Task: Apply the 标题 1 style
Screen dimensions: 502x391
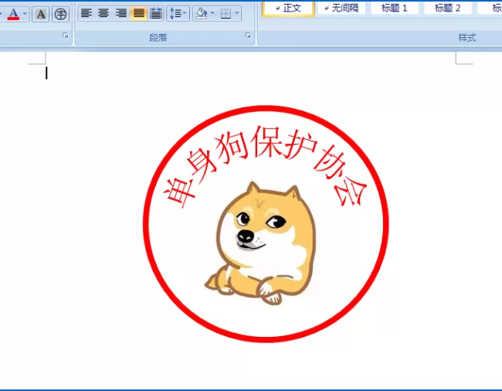Action: tap(395, 8)
